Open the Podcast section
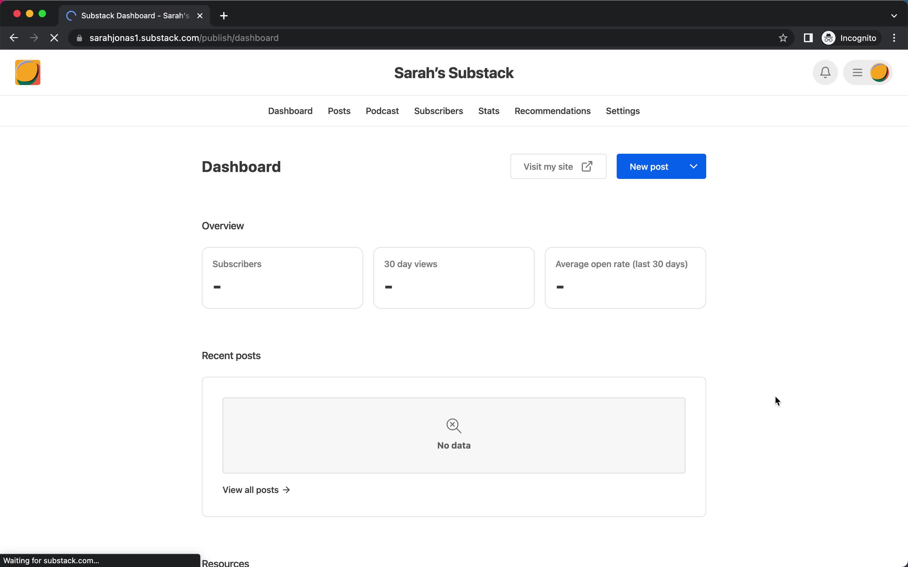The height and width of the screenshot is (567, 908). coord(382,111)
